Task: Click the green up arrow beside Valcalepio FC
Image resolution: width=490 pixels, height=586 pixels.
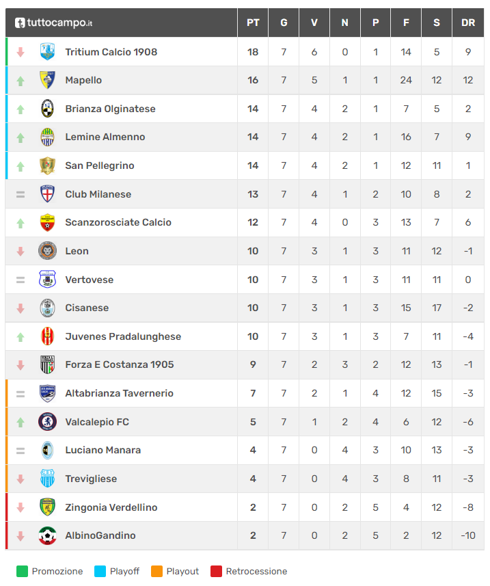Action: tap(21, 422)
